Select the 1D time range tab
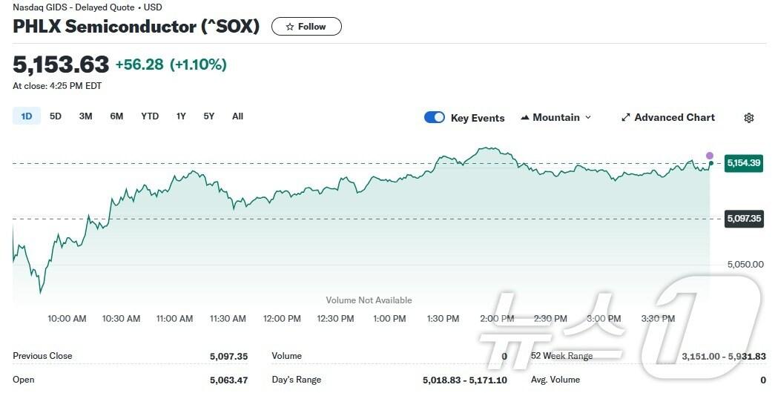Image resolution: width=775 pixels, height=393 pixels. (x=27, y=116)
